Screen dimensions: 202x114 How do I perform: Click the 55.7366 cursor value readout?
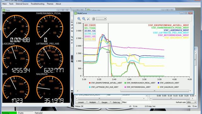click(90, 28)
